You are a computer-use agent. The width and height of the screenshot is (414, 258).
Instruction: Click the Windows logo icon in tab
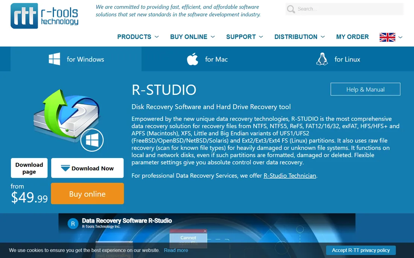[55, 59]
